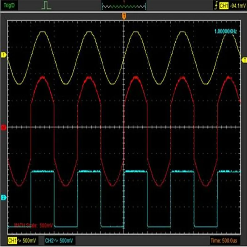
Task: Click the CH2 500mV scale value
Action: point(66,241)
